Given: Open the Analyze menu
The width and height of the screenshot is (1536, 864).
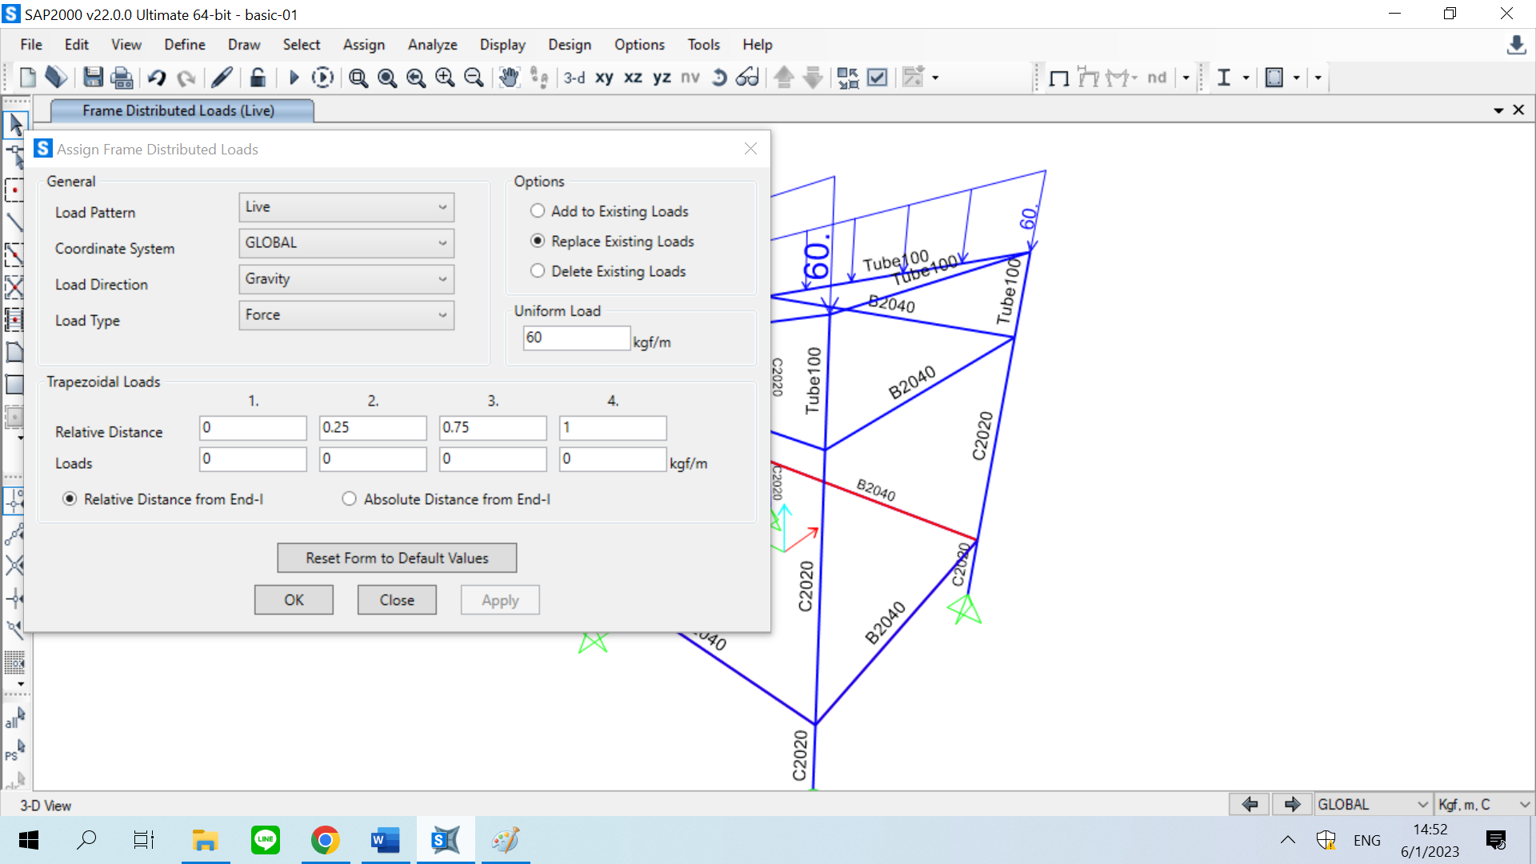Looking at the screenshot, I should pos(432,45).
